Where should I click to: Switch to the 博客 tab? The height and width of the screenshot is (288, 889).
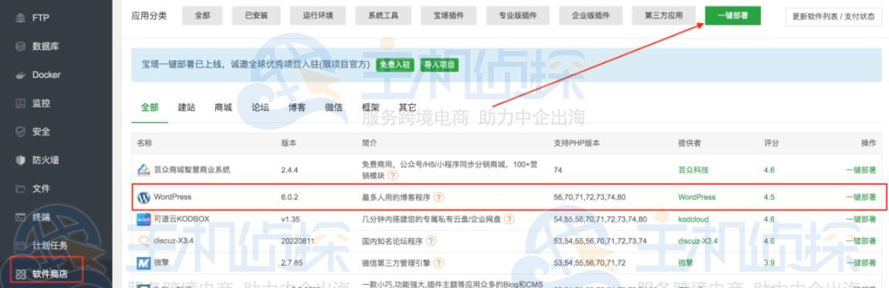coord(296,107)
